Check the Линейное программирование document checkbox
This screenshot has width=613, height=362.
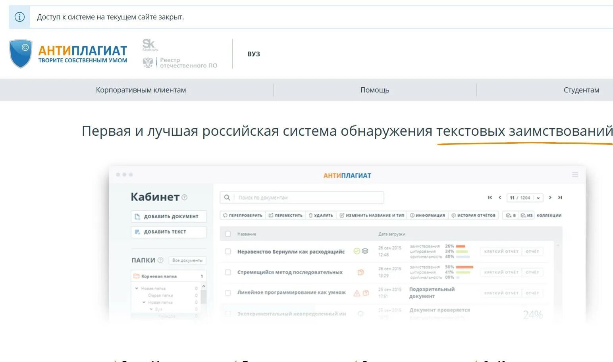(228, 293)
